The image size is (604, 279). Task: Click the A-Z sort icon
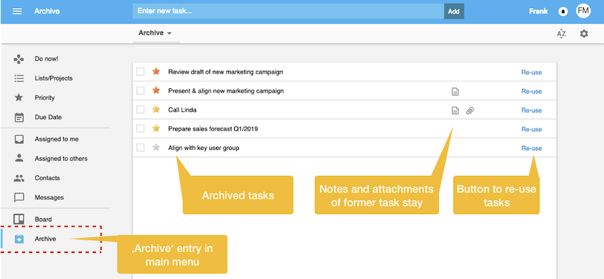(x=562, y=33)
